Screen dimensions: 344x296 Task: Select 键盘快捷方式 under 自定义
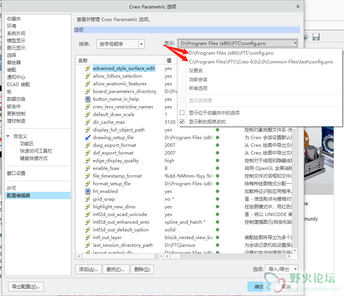[34, 158]
